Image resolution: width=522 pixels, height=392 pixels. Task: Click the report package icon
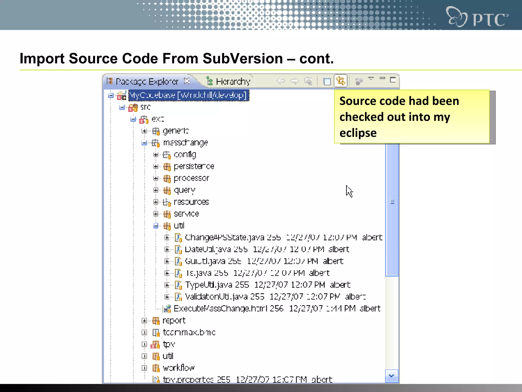tap(156, 321)
